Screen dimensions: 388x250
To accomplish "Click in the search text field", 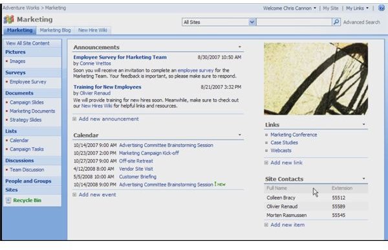I will (x=294, y=22).
